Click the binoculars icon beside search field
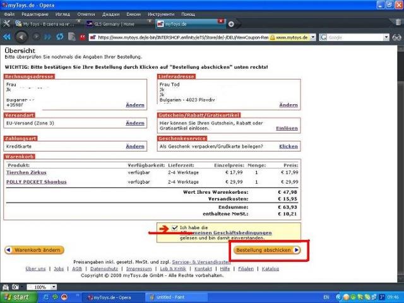Image resolution: width=404 pixels, height=303 pixels. click(396, 37)
